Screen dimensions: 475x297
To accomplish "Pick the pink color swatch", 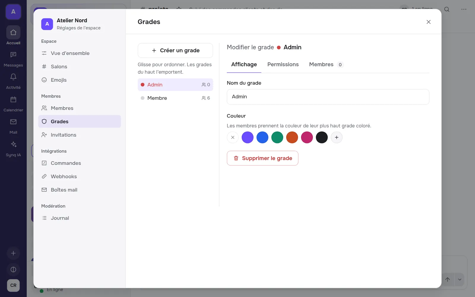I will click(307, 138).
